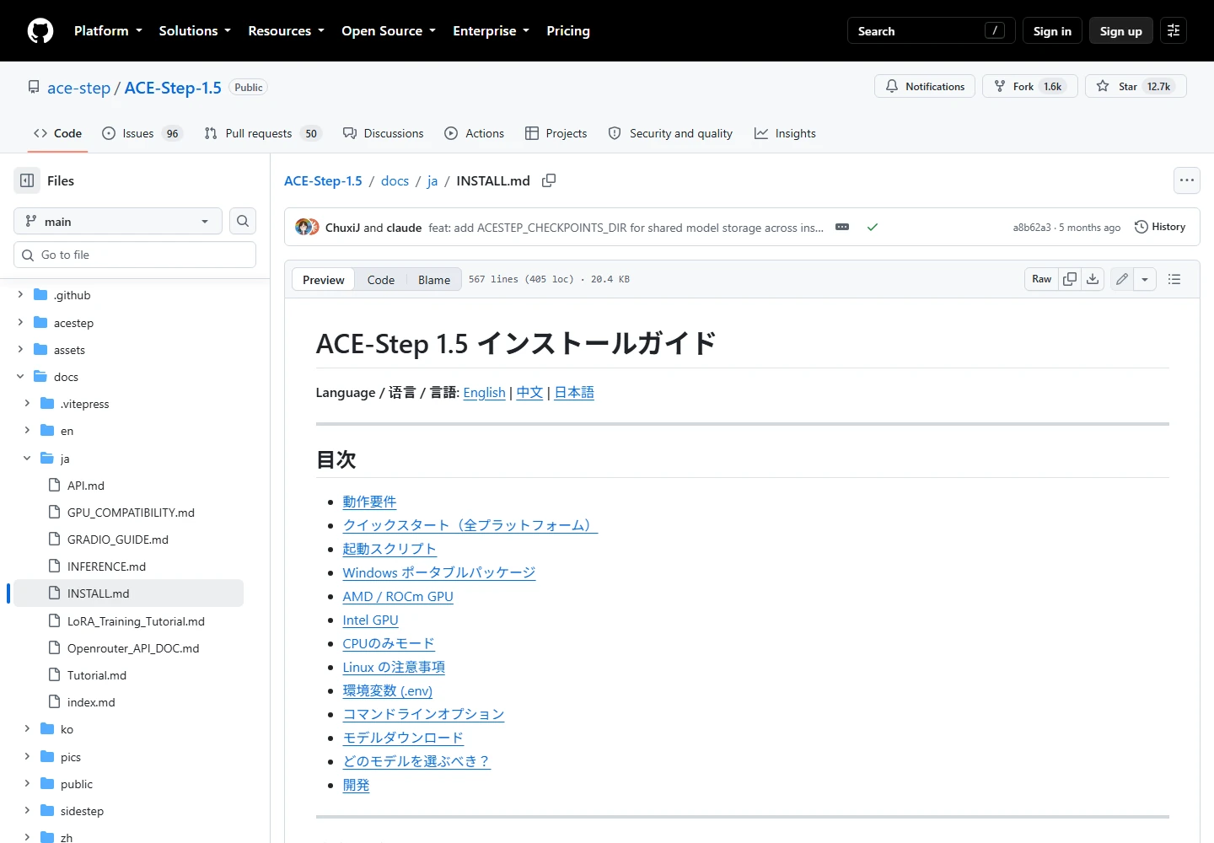Expand the Platform menu

coord(108,30)
